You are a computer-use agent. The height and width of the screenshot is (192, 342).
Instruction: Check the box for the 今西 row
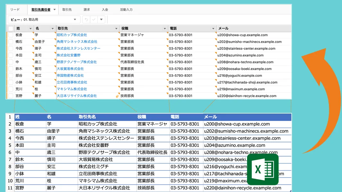tap(11, 49)
